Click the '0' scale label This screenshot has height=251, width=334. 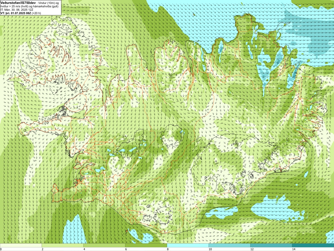click(1, 249)
